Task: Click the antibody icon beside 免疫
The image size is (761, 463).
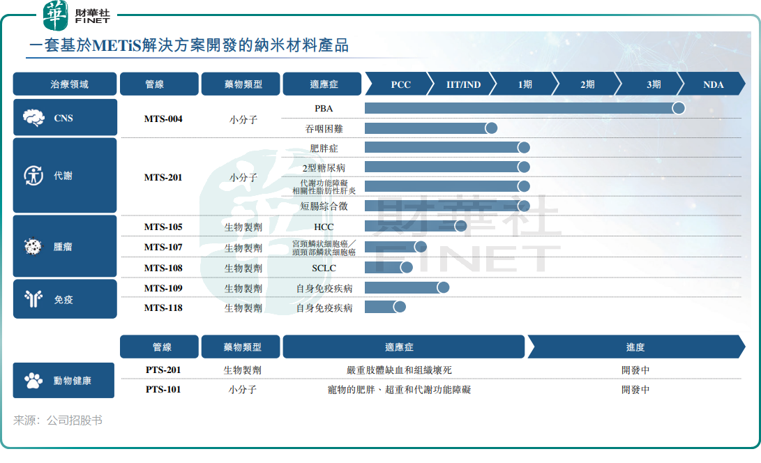Action: [33, 299]
